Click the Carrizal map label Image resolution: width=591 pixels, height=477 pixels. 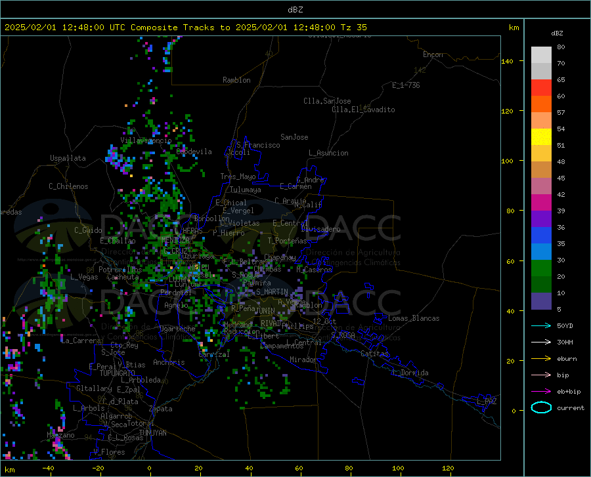coord(213,354)
